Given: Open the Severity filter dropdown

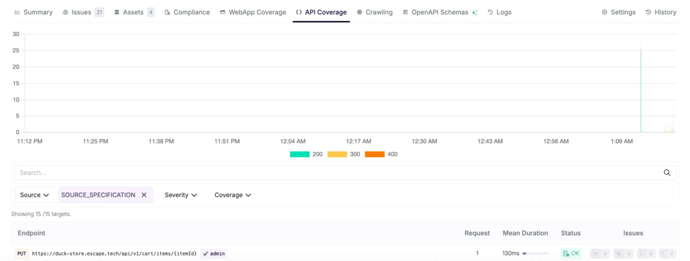Looking at the screenshot, I should (x=181, y=195).
